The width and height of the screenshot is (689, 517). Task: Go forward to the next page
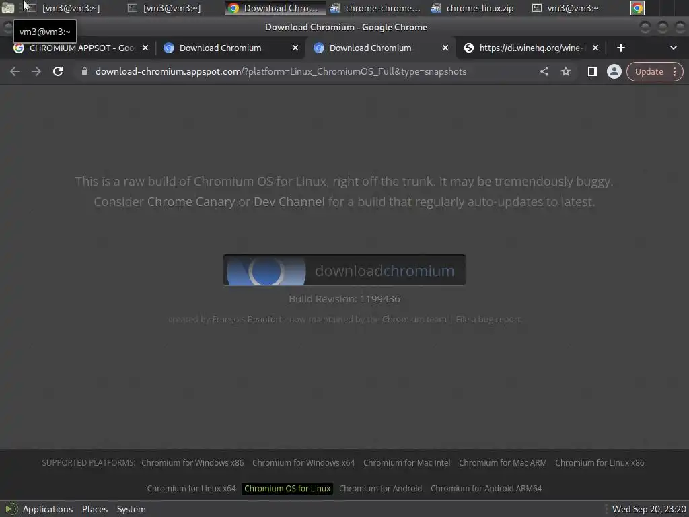click(x=36, y=71)
